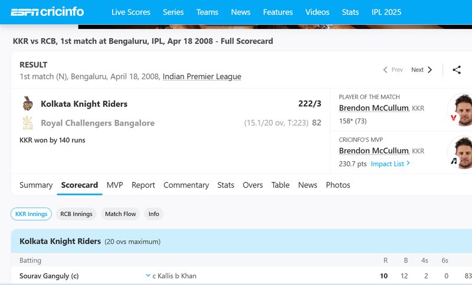Open the Report tab
The image size is (472, 285).
click(x=143, y=185)
